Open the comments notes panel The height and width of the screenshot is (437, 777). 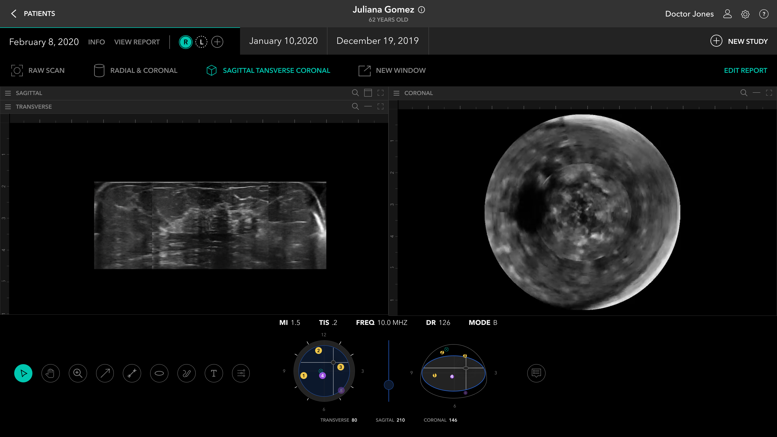pos(536,373)
